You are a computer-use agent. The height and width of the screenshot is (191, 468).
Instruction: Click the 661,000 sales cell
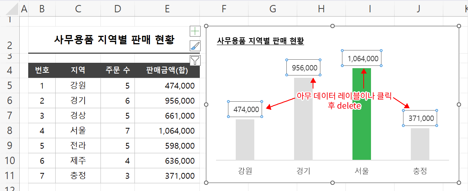coord(167,116)
